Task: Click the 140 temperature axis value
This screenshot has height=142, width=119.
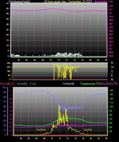Action: pos(111,90)
